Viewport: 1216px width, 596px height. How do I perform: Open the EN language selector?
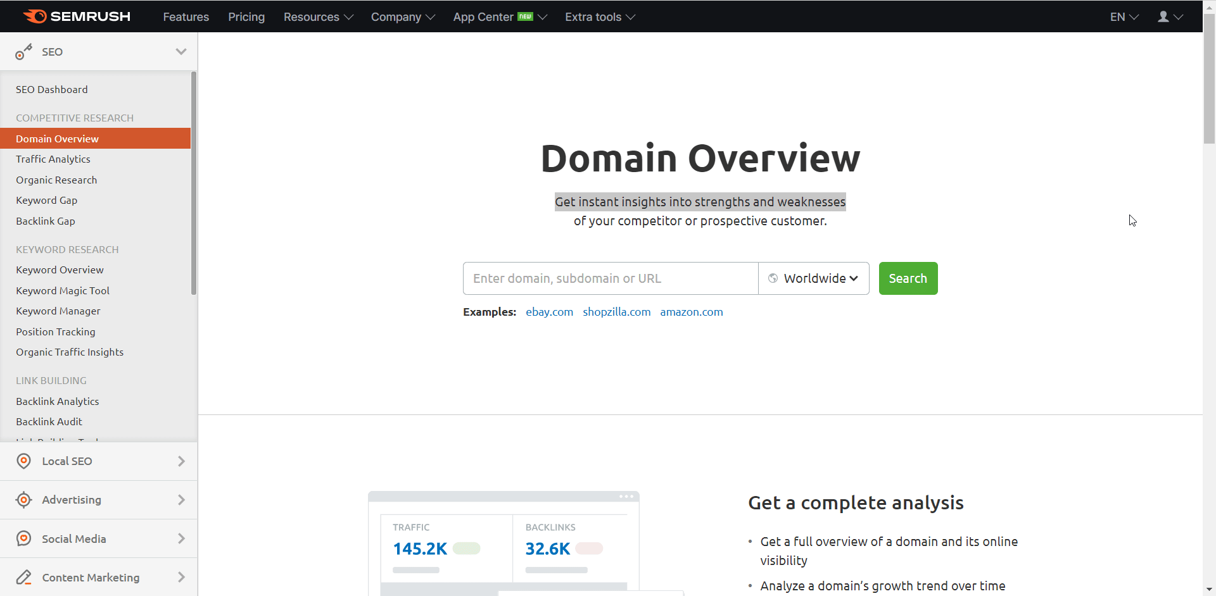[x=1124, y=17]
